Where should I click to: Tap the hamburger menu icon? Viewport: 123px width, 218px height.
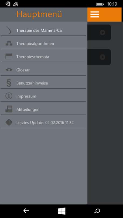coord(95,15)
